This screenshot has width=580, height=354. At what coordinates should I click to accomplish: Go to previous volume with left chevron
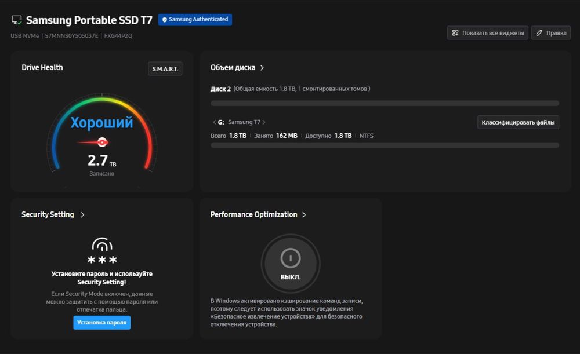[214, 122]
